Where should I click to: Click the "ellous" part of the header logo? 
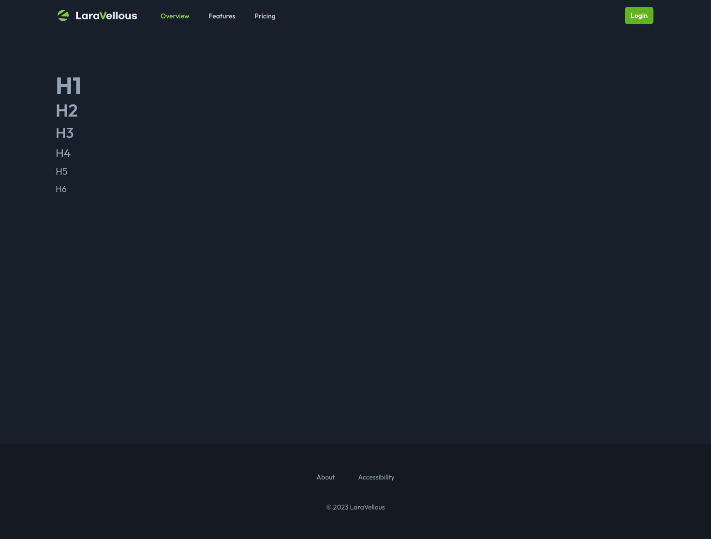[x=121, y=16]
